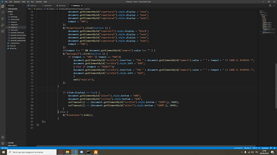Close the listener.js tab
The image size is (277, 155).
tap(82, 6)
